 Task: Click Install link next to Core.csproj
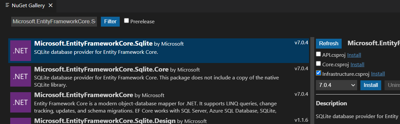coord(357,65)
